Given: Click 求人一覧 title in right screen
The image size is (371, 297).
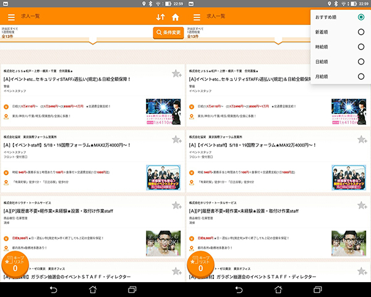Looking at the screenshot, I should pyautogui.click(x=216, y=16).
